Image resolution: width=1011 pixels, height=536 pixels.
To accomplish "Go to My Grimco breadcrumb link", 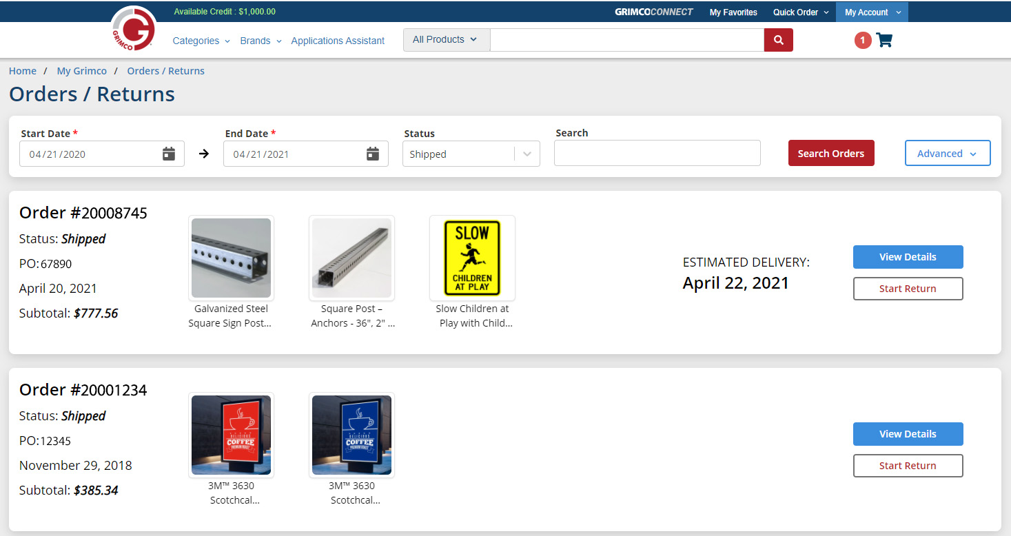I will (x=81, y=71).
